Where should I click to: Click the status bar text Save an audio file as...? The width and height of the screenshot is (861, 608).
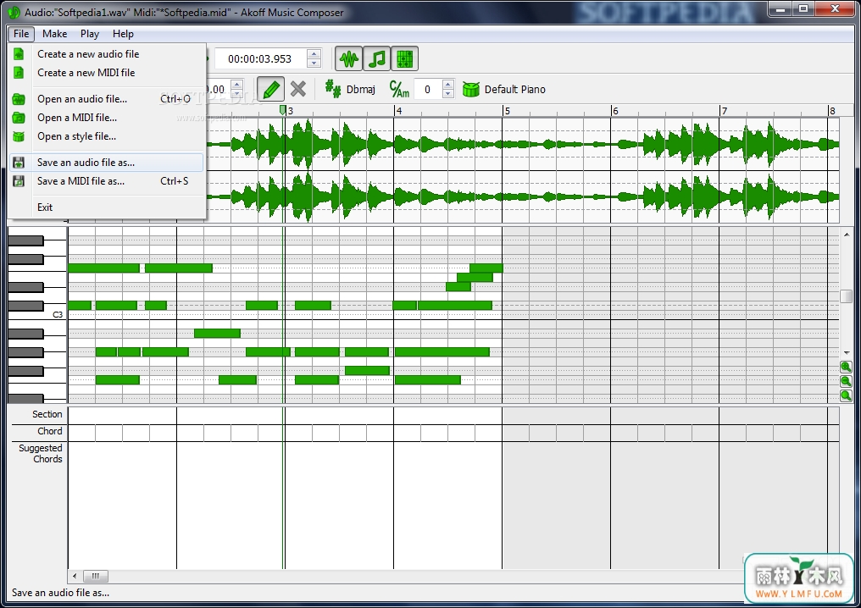(60, 593)
